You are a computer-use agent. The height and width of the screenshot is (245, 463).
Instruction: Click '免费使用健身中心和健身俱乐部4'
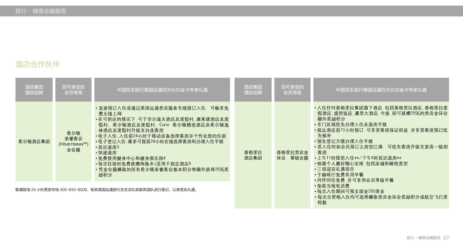pos(131,158)
